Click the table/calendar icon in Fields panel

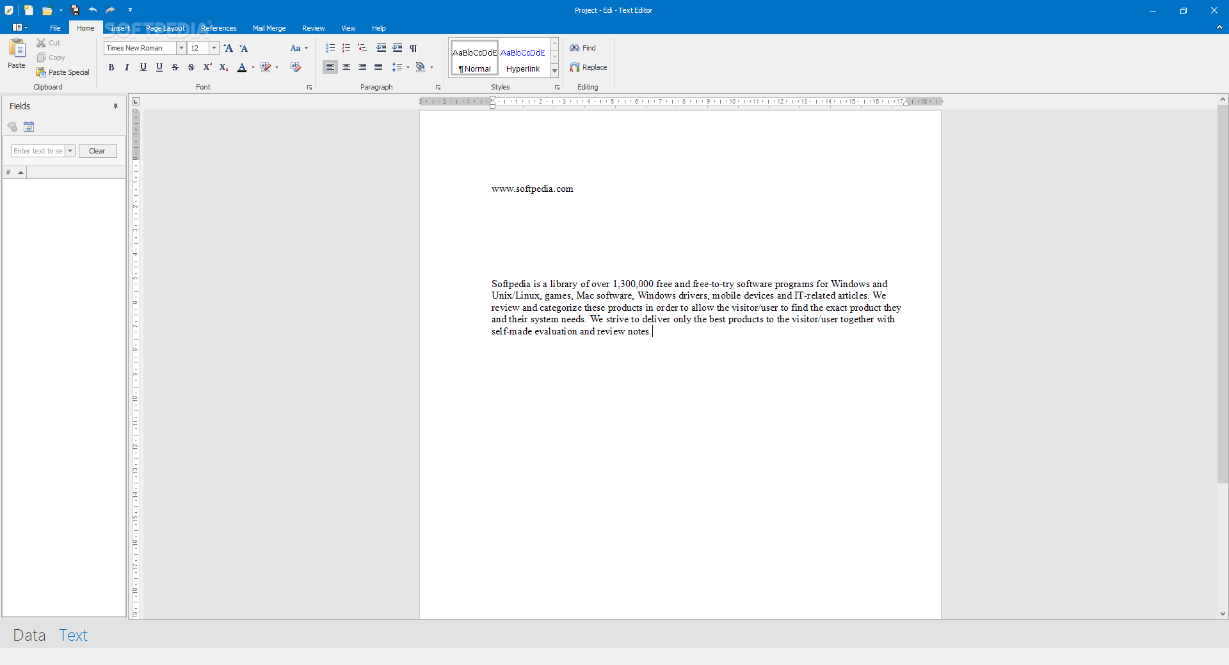pos(29,127)
